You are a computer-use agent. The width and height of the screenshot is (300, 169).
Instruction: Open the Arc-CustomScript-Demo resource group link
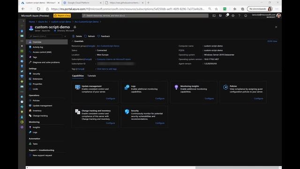[x=108, y=46]
